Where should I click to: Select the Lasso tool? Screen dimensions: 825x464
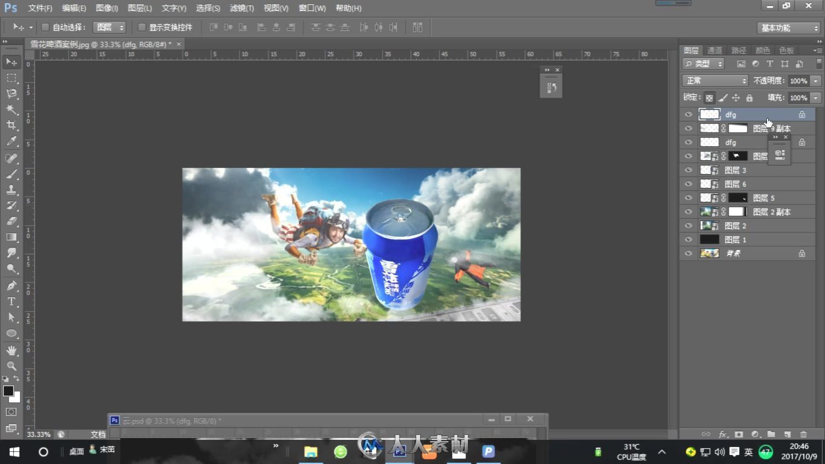click(11, 94)
